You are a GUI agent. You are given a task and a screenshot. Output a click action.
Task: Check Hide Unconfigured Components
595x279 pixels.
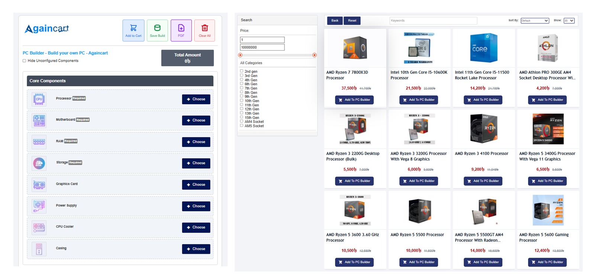pos(24,61)
